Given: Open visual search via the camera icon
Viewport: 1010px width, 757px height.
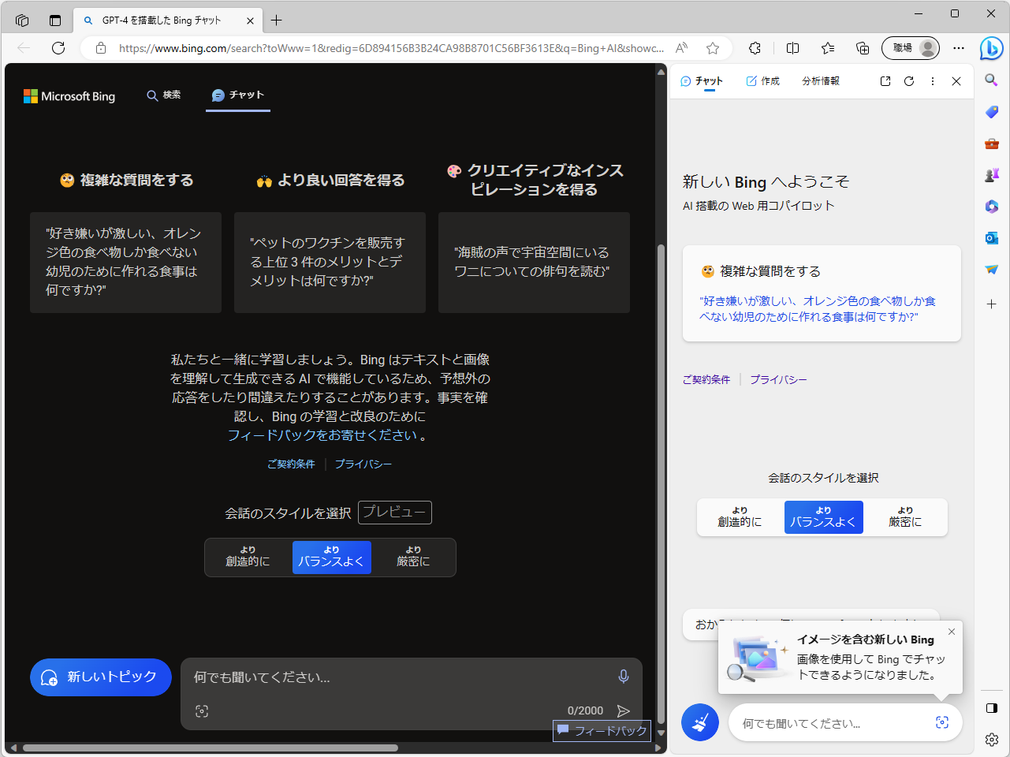Looking at the screenshot, I should coord(202,710).
